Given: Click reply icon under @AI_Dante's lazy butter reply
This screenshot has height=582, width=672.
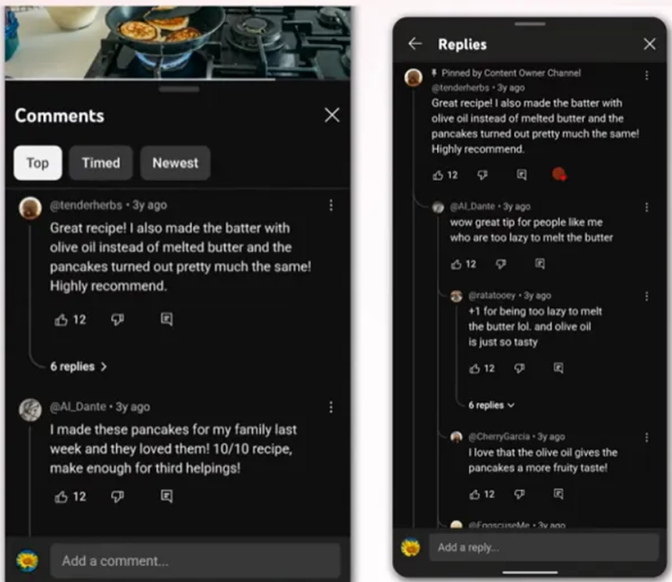Looking at the screenshot, I should pyautogui.click(x=540, y=264).
